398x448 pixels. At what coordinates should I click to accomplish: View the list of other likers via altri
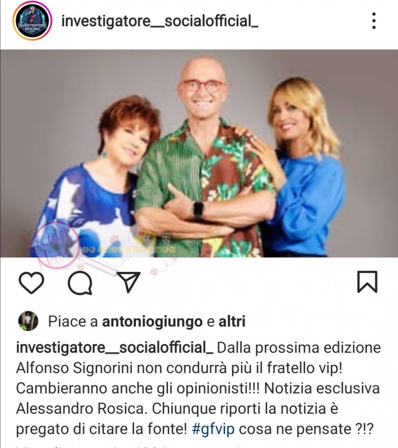pos(231,321)
